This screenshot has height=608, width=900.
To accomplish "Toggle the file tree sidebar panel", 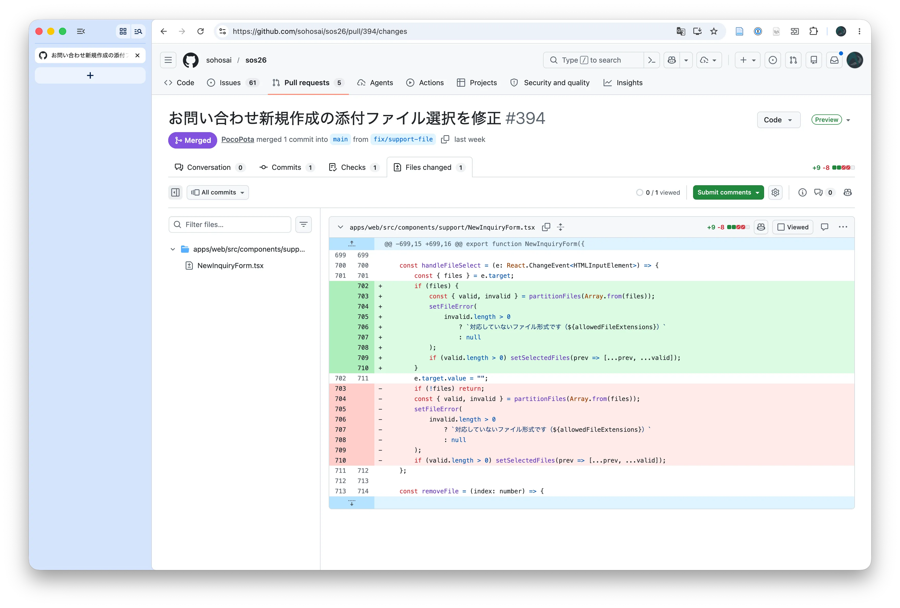I will pyautogui.click(x=175, y=192).
